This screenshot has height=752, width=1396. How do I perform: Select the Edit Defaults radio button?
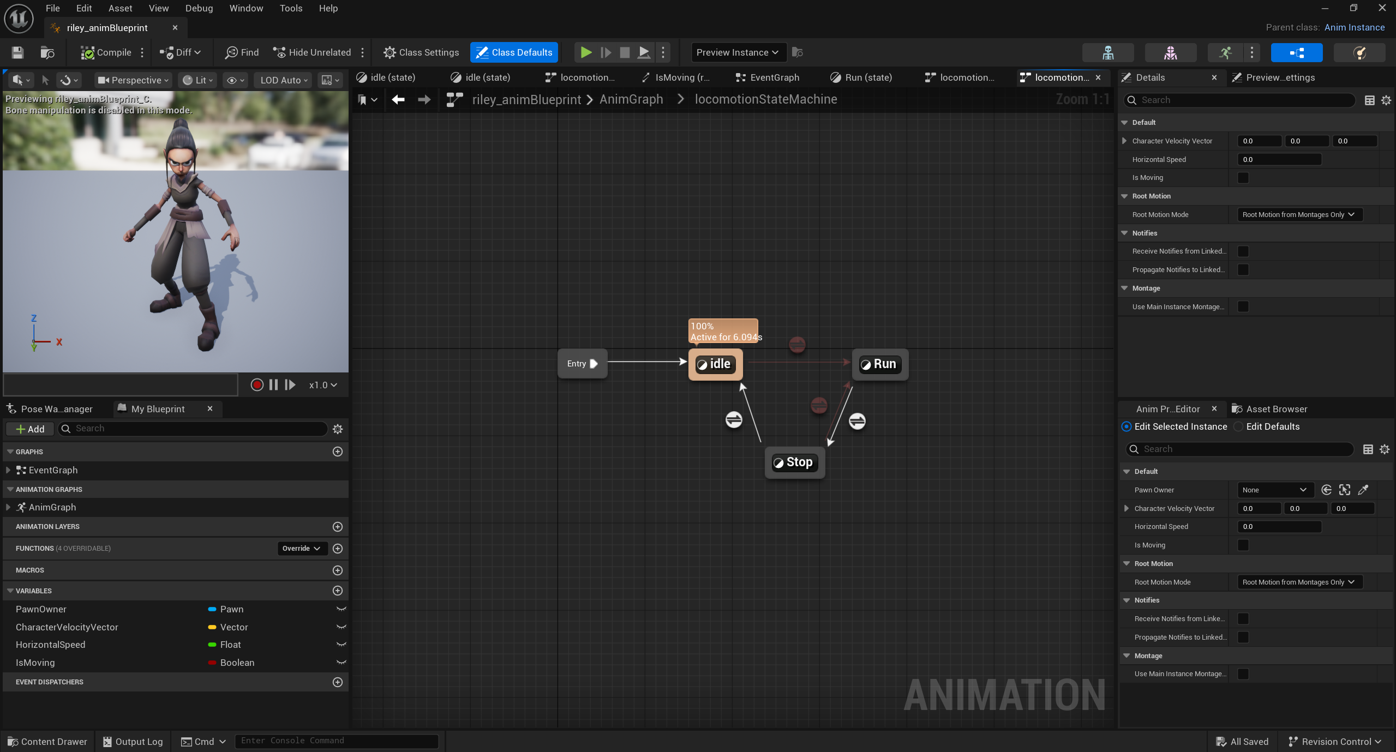click(x=1239, y=426)
